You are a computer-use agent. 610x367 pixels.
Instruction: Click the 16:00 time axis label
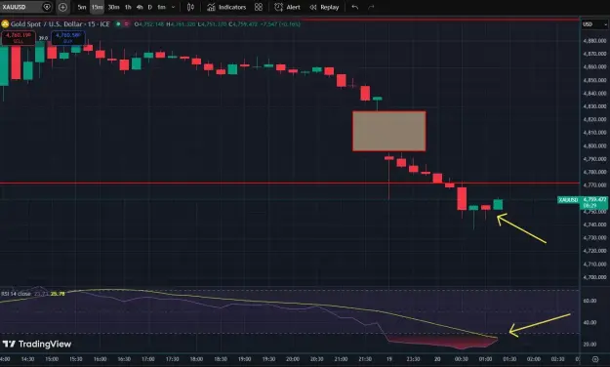100,359
